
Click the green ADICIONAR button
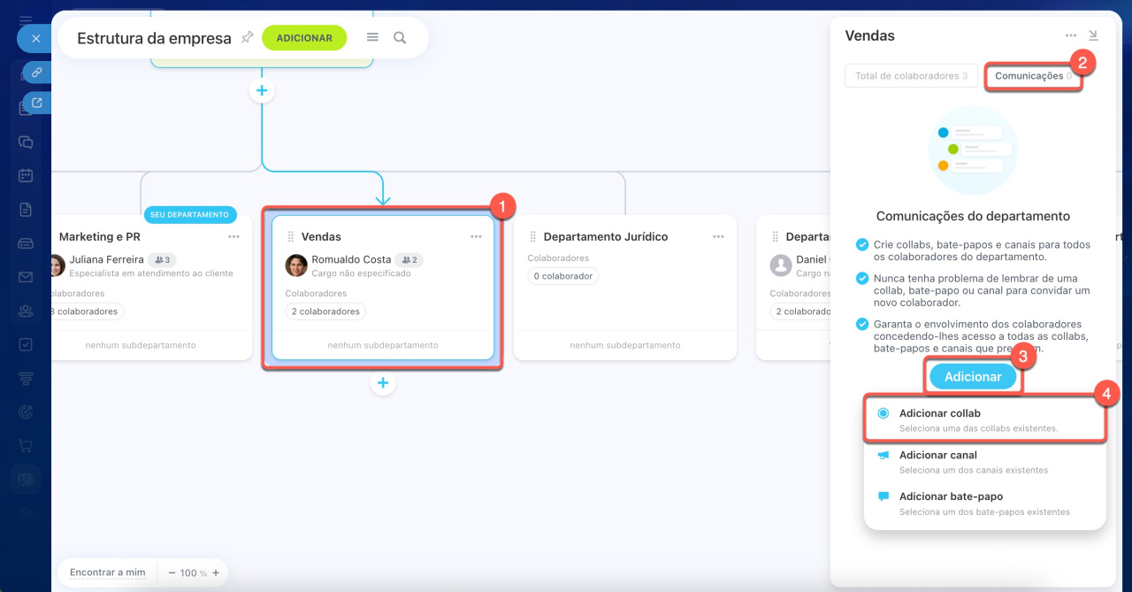pyautogui.click(x=304, y=38)
